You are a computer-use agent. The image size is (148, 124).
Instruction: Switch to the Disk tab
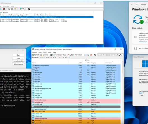point(54,58)
